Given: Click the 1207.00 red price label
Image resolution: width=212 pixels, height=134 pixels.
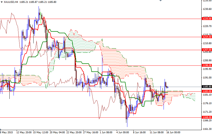Looking at the screenshot, I should click(207, 50).
